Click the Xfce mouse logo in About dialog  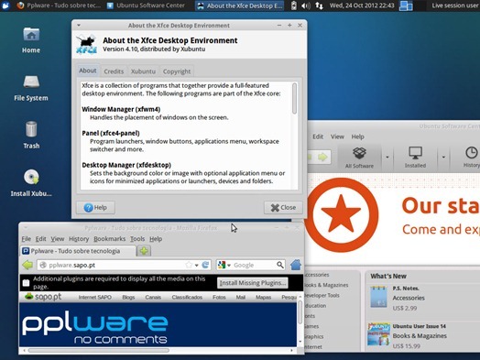(87, 44)
